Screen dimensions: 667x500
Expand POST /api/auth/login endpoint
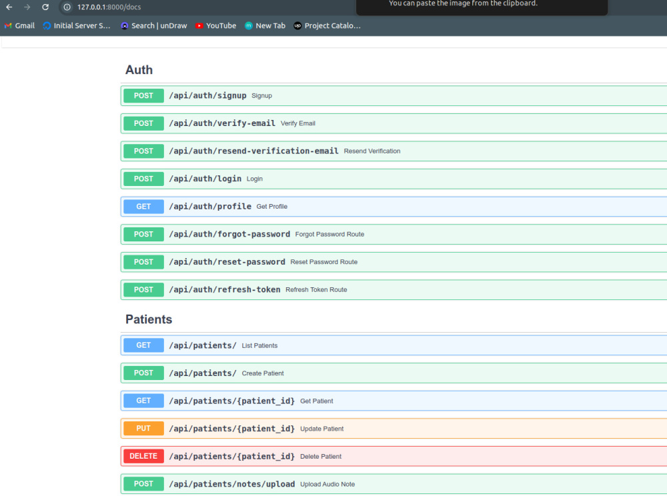pos(394,179)
